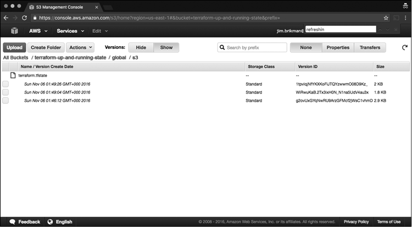Check the box for 01:49:26 version
The image size is (412, 227).
pyautogui.click(x=5, y=84)
